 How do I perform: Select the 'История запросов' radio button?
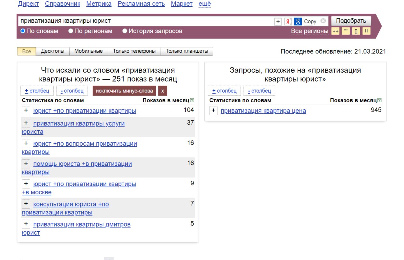point(125,31)
